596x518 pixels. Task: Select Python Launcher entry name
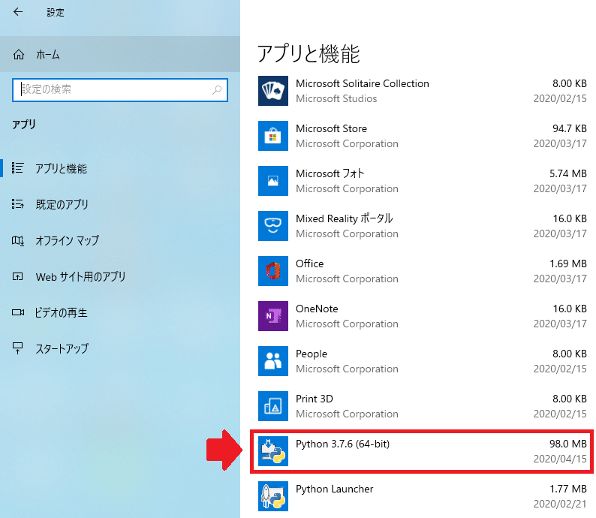point(335,489)
